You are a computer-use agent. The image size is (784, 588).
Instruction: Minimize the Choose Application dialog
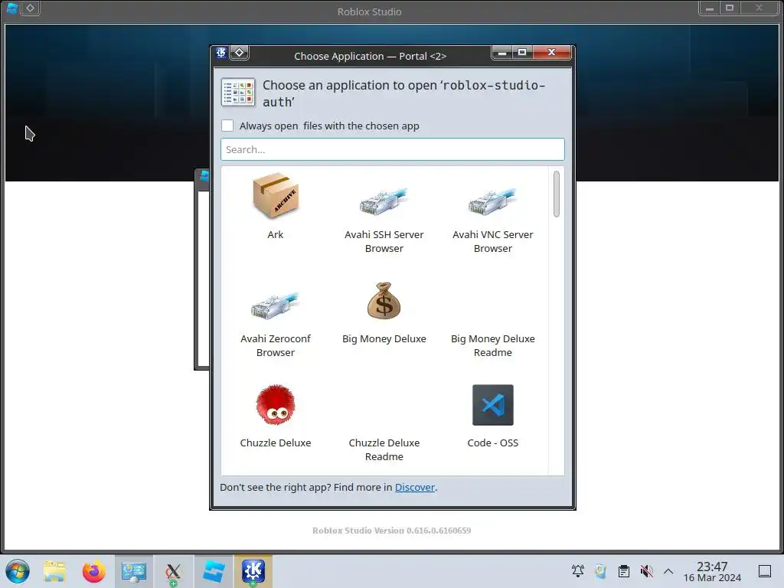[x=502, y=52]
